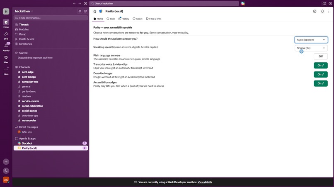Open Huddles in the sidebar
Viewport: 334px width, 187px height.
pyautogui.click(x=51, y=29)
